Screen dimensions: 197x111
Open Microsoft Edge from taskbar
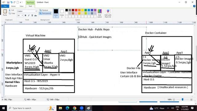67,108
